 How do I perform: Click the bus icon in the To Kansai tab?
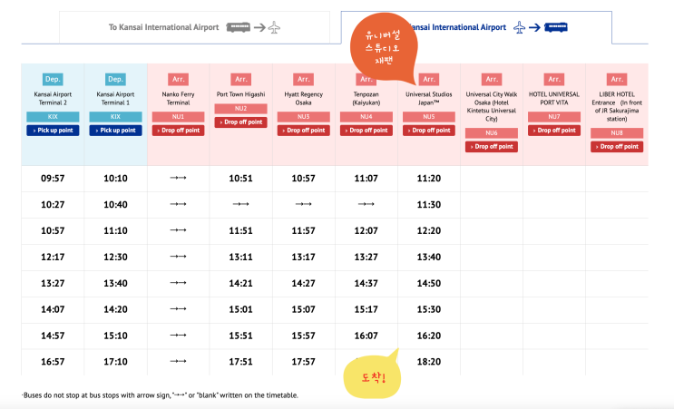coord(238,28)
